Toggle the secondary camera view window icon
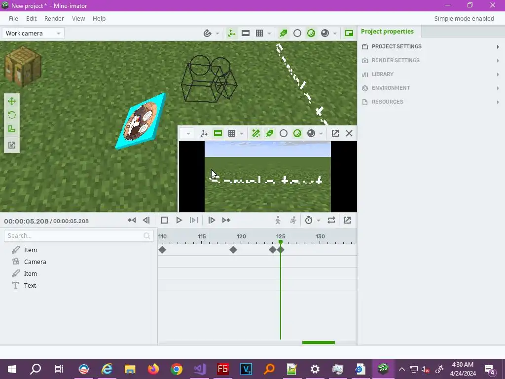This screenshot has height=379, width=505. pyautogui.click(x=349, y=33)
